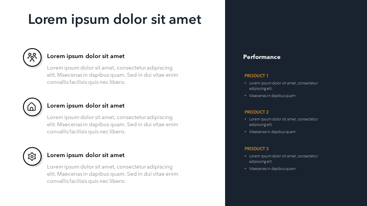
Task: Click the house icon in circle
Action: (32, 107)
